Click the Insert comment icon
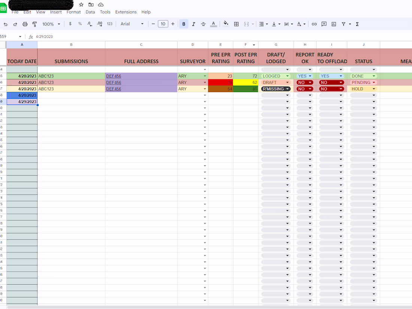This screenshot has width=412, height=309. click(324, 24)
